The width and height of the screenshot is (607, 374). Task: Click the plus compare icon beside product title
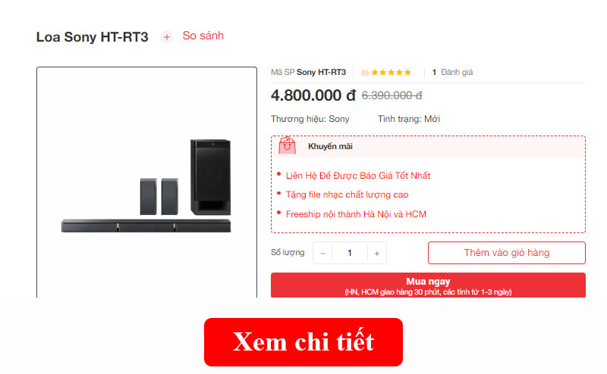167,37
